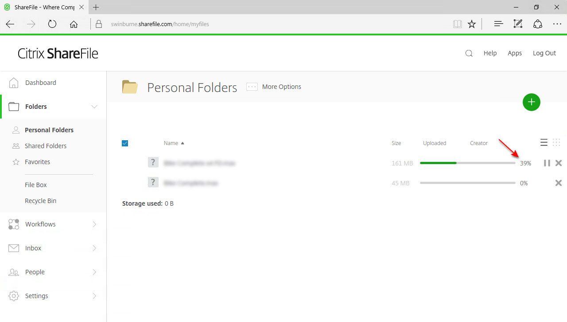The width and height of the screenshot is (567, 322).
Task: Expand the Workflows sidebar section
Action: pyautogui.click(x=94, y=224)
